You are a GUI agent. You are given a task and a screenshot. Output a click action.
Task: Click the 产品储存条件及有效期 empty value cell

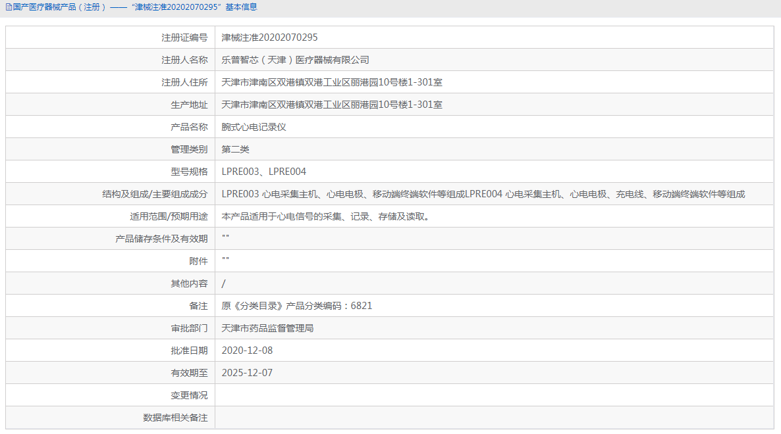point(227,238)
